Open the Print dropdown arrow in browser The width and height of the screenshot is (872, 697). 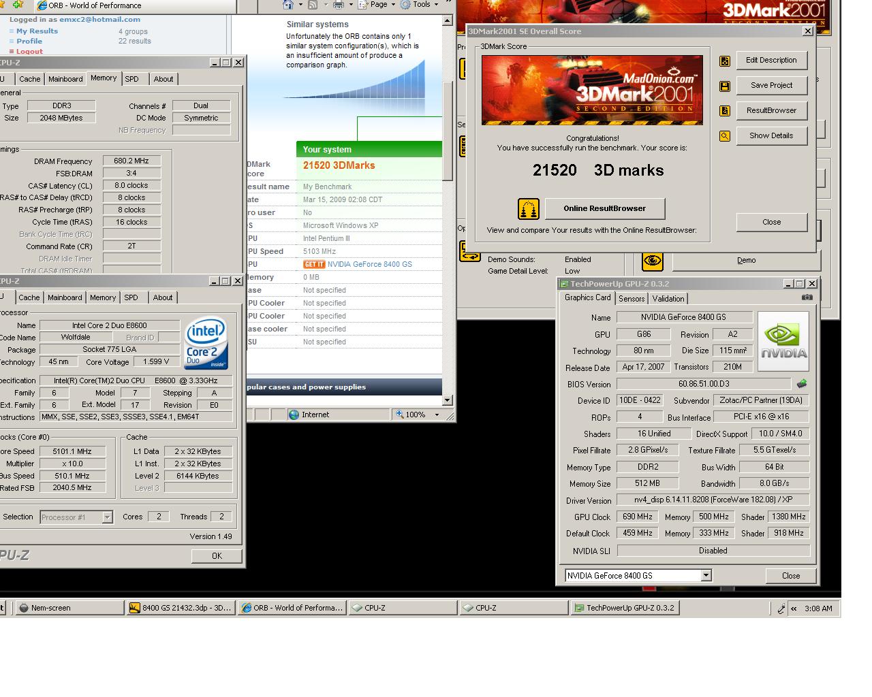350,5
